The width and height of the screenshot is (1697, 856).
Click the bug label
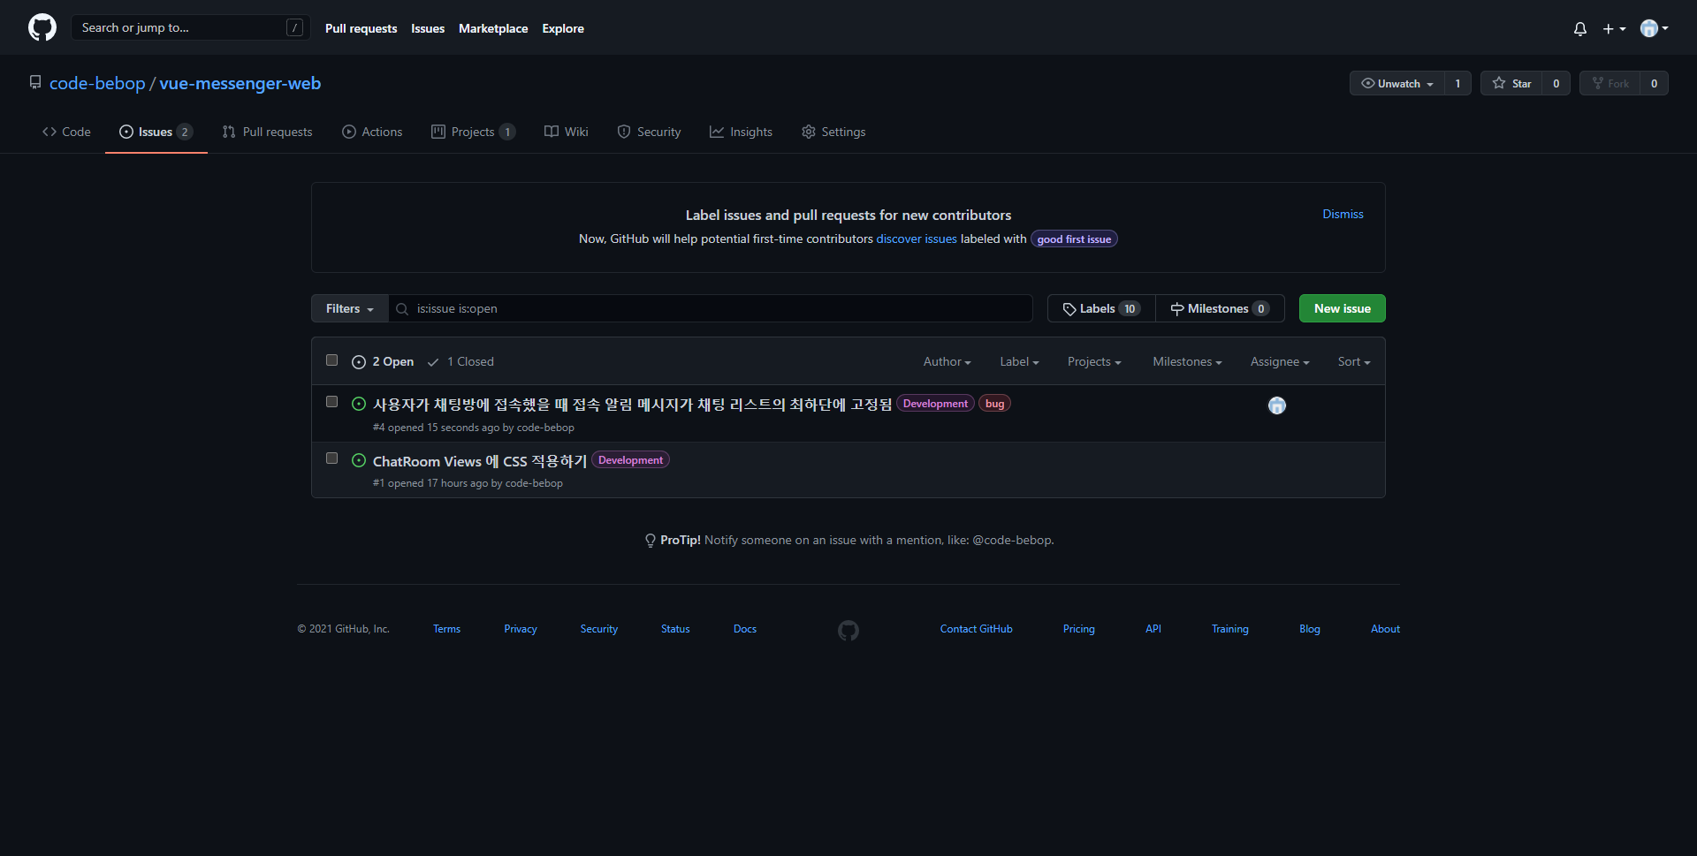click(x=994, y=404)
